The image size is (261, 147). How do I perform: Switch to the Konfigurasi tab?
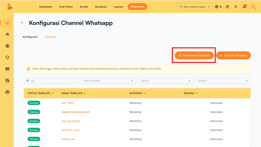coord(30,37)
